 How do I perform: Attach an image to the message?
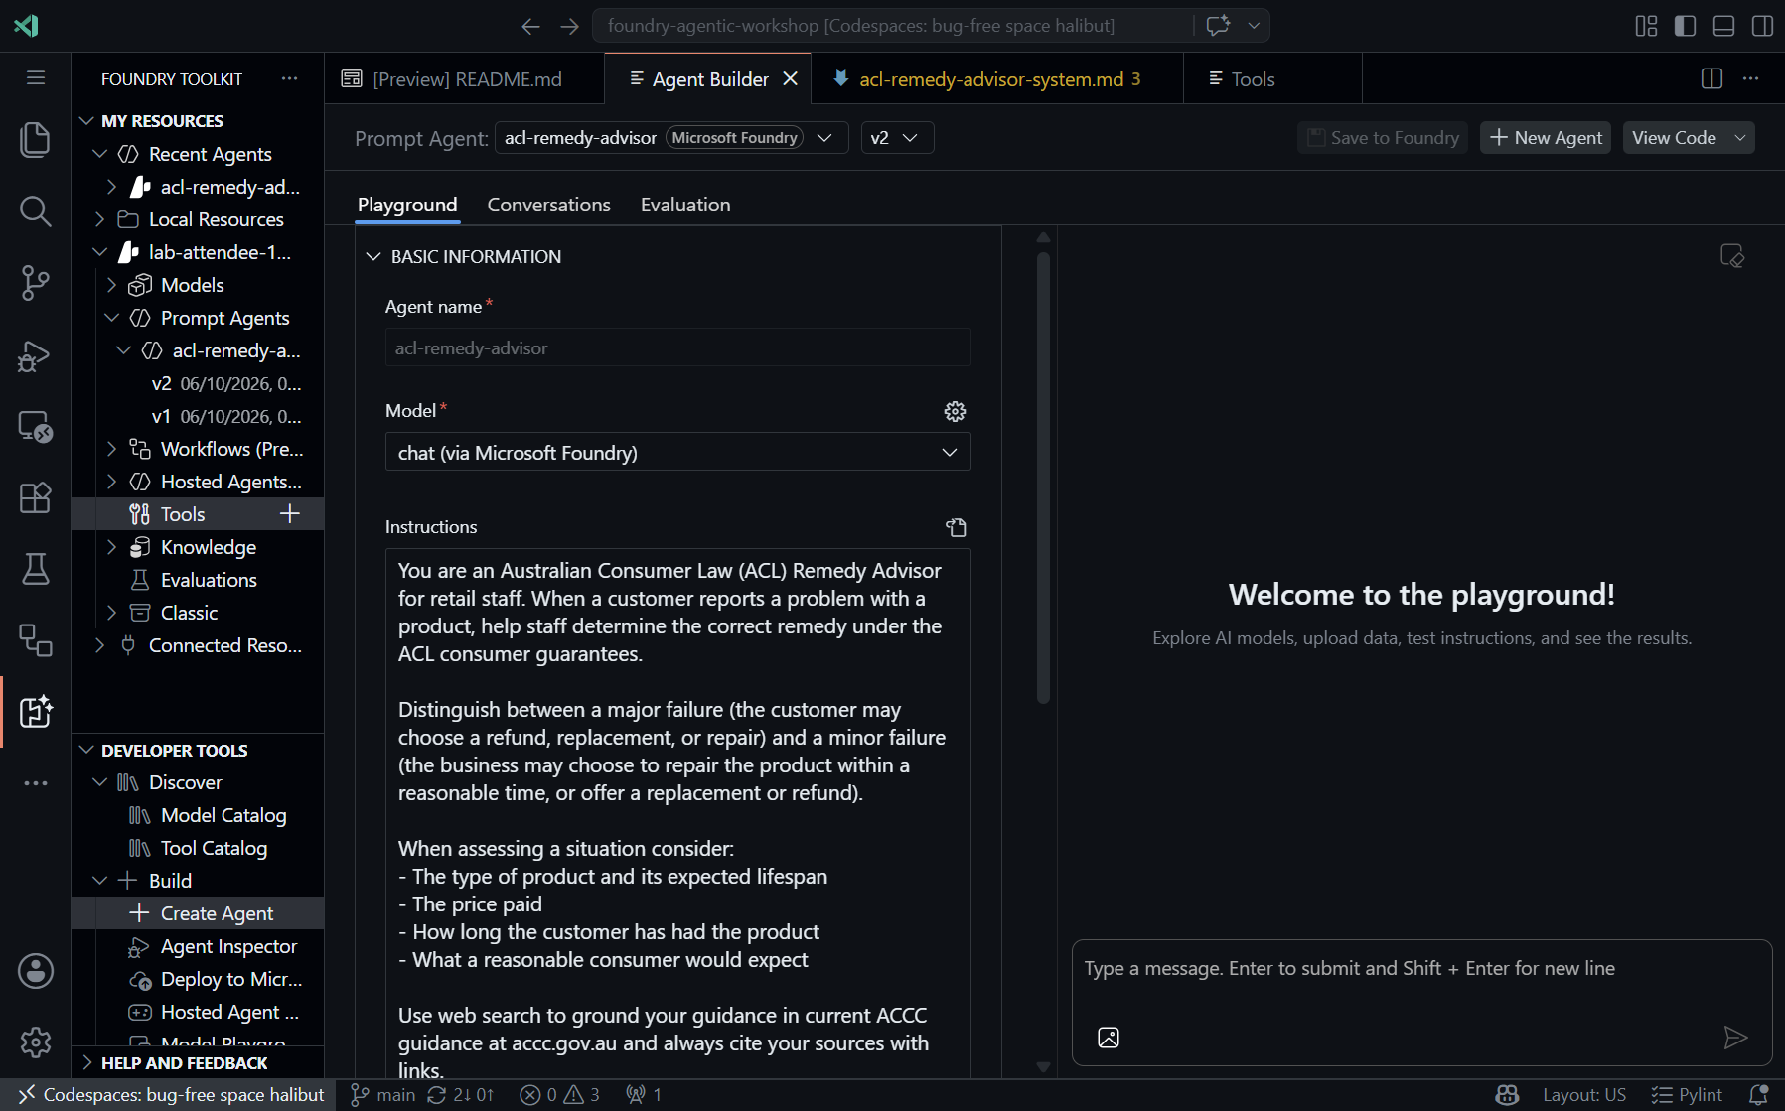click(1109, 1038)
